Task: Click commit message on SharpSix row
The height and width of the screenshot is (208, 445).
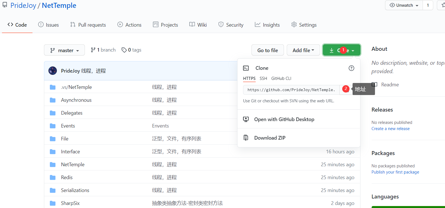Action: [x=187, y=203]
